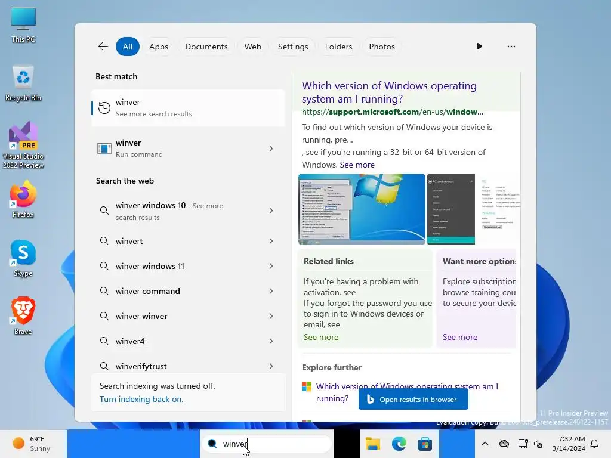Expand winver winver suggestion chevron

pyautogui.click(x=271, y=316)
